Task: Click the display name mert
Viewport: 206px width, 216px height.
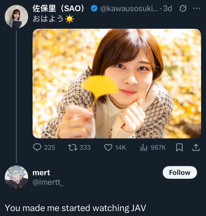Action: click(41, 173)
